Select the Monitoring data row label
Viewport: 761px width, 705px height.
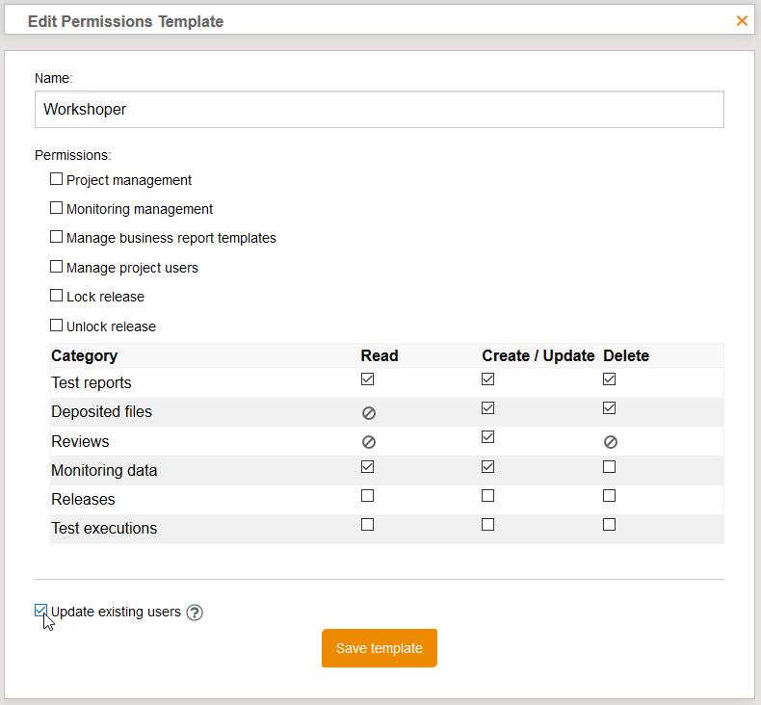click(x=104, y=471)
